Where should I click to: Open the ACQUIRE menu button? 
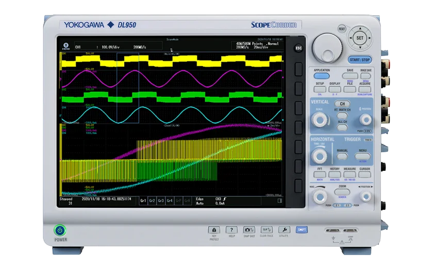(365, 88)
